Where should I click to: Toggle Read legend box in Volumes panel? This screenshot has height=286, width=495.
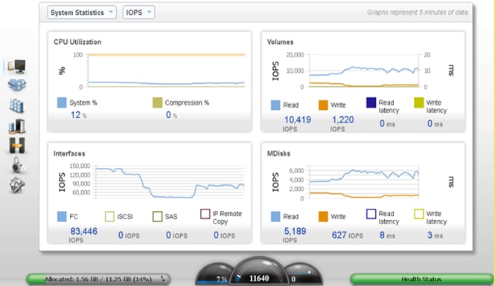(x=275, y=105)
